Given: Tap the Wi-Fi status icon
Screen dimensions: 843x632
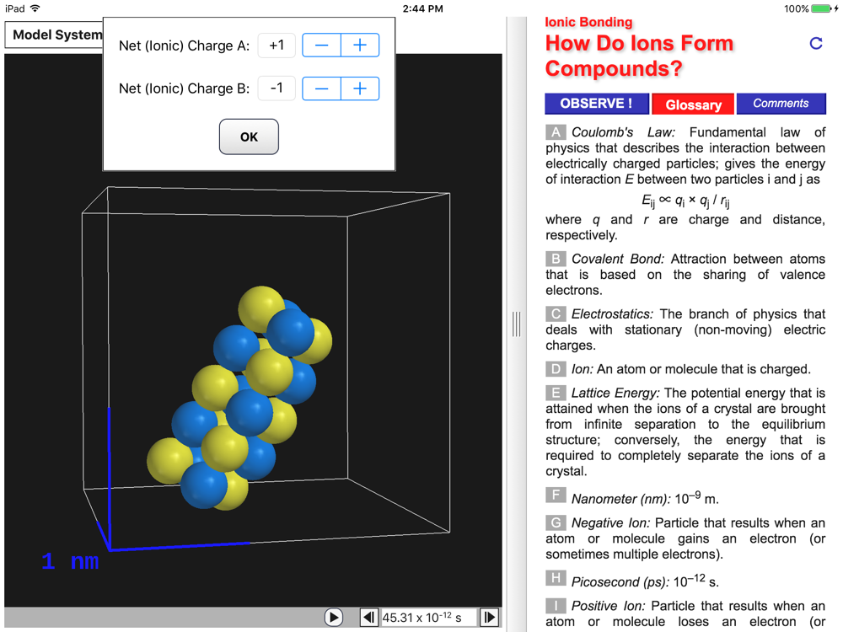Looking at the screenshot, I should 35,8.
